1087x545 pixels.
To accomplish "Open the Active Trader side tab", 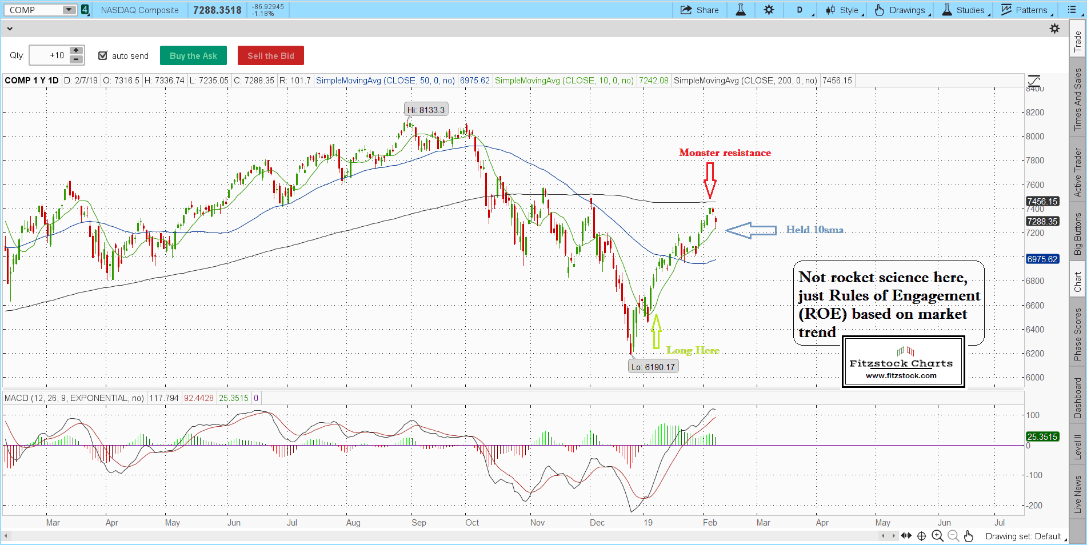I will coord(1078,172).
